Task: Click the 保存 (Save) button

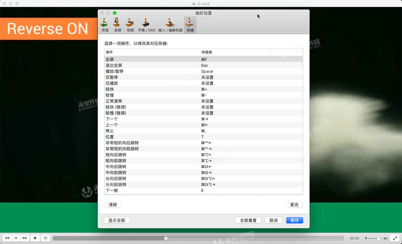Action: [295, 220]
